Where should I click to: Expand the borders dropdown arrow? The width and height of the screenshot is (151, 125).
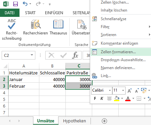(144, 98)
